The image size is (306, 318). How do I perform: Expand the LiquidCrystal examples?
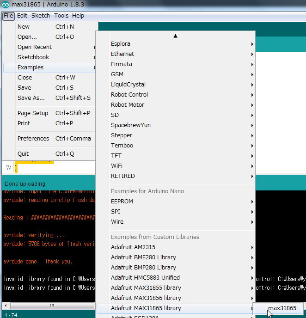176,85
